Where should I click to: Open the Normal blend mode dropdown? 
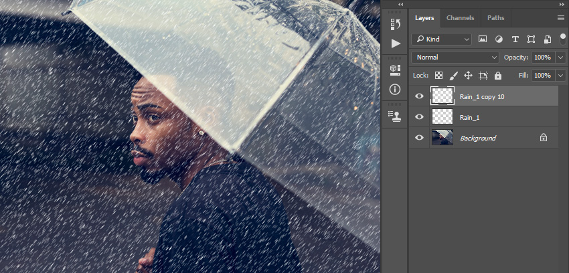point(455,58)
